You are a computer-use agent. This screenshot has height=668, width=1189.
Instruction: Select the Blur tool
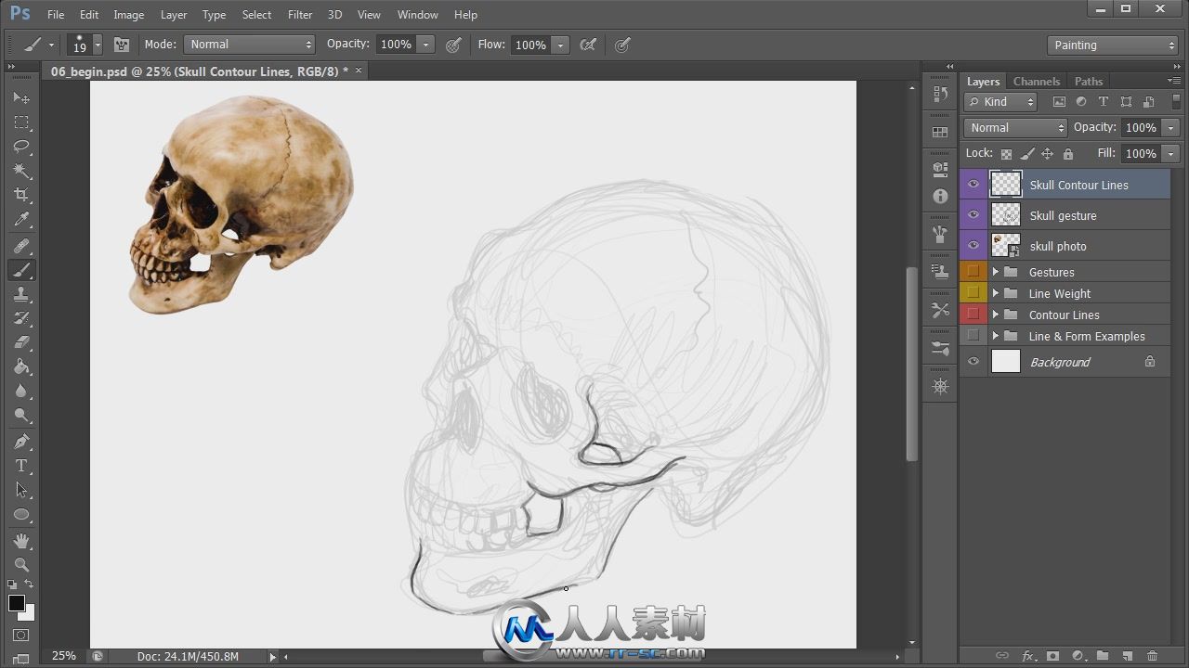21,392
